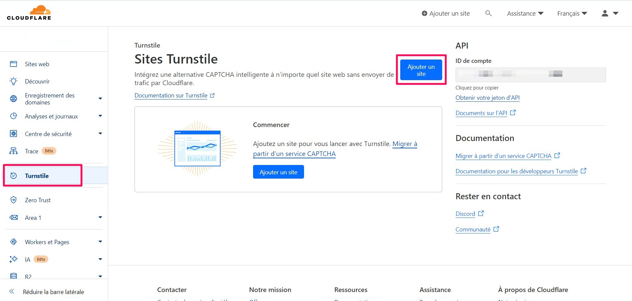Expand Enregistrement des domaines submenu arrow

(100, 98)
